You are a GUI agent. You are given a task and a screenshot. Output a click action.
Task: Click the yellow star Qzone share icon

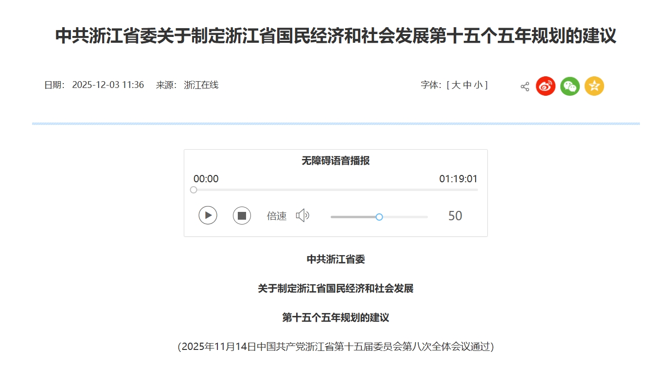click(594, 86)
